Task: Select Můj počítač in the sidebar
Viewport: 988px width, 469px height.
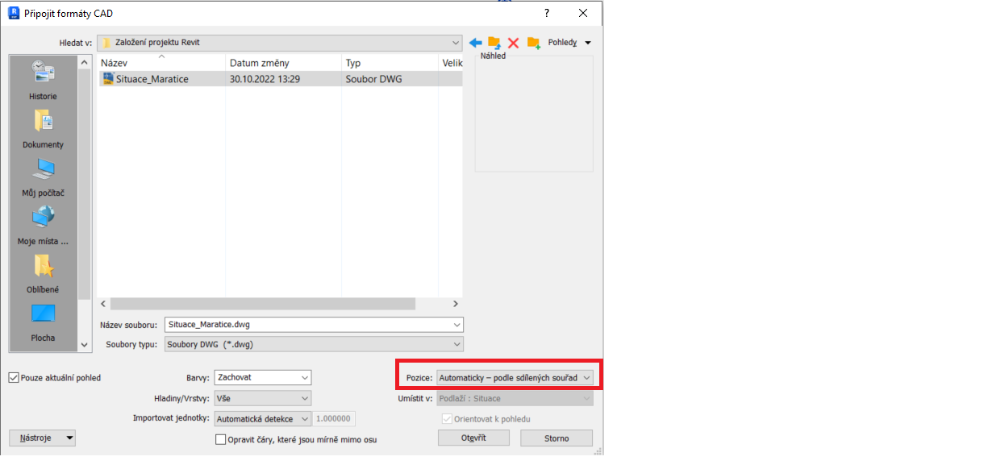Action: [x=43, y=176]
